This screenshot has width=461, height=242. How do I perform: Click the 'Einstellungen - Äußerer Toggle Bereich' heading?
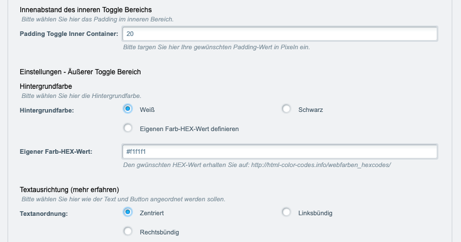(x=80, y=72)
